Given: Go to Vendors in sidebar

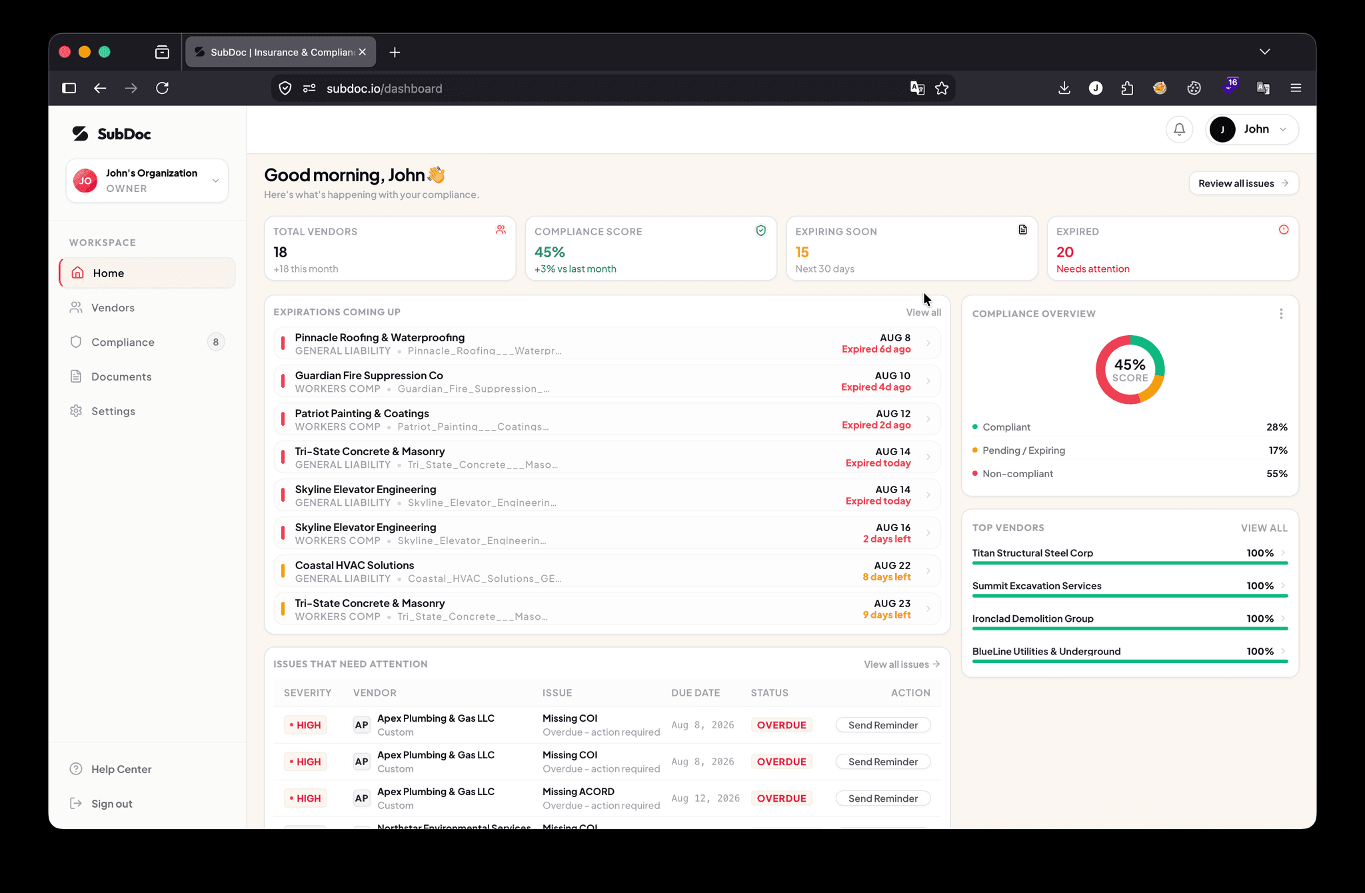Looking at the screenshot, I should coord(147,308).
